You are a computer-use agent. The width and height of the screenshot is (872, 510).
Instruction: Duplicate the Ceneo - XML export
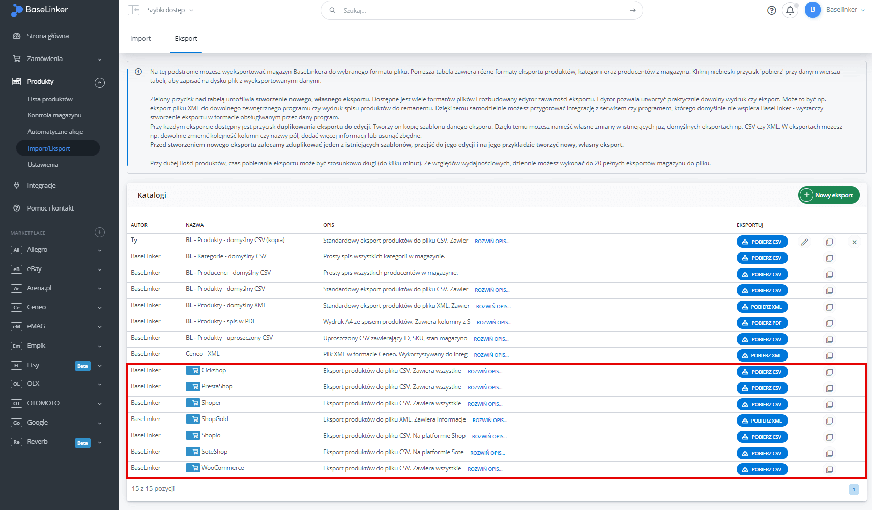click(x=829, y=356)
